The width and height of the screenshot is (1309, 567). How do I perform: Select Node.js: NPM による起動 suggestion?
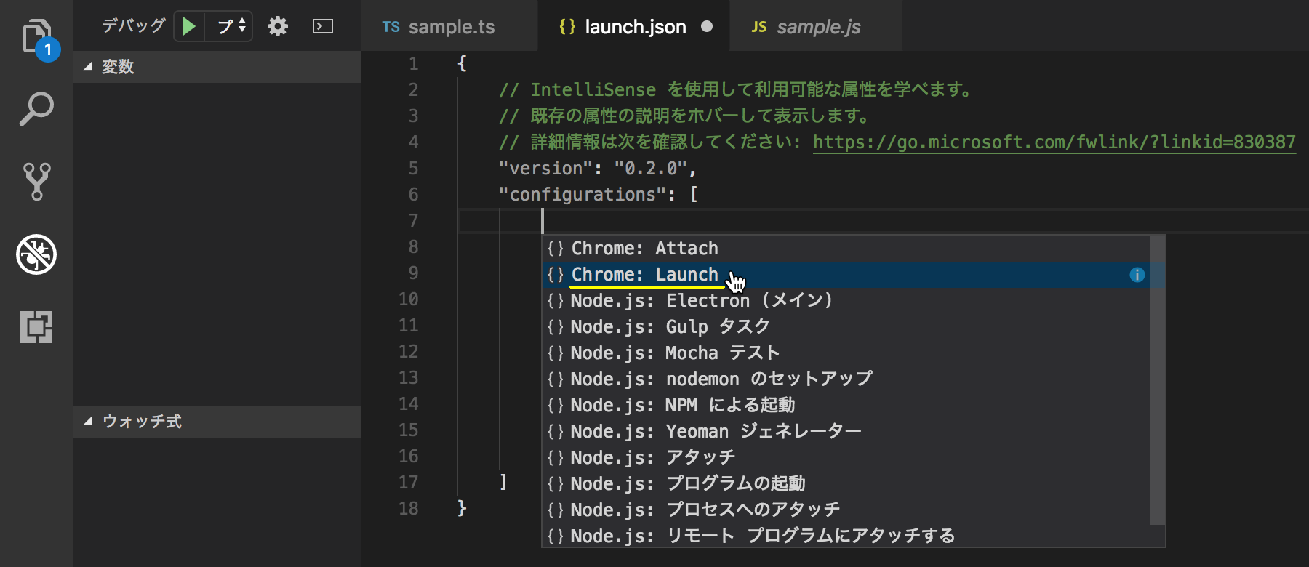click(x=846, y=406)
